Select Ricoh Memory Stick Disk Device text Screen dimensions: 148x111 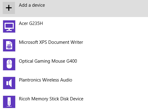pyautogui.click(x=51, y=99)
